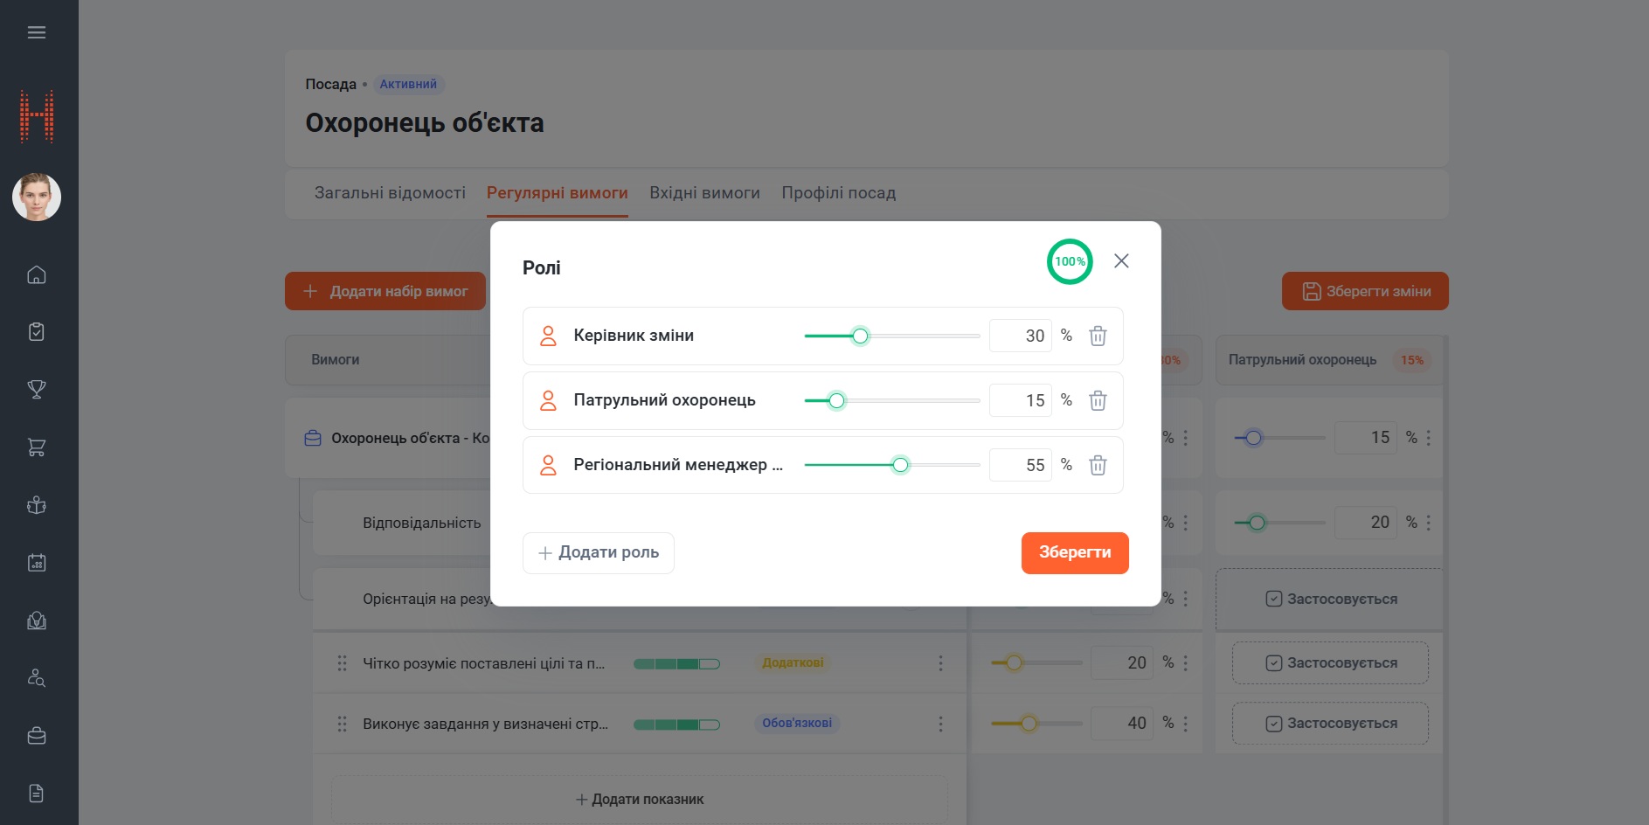Delete the Патрульний охоронець role

pos(1098,400)
